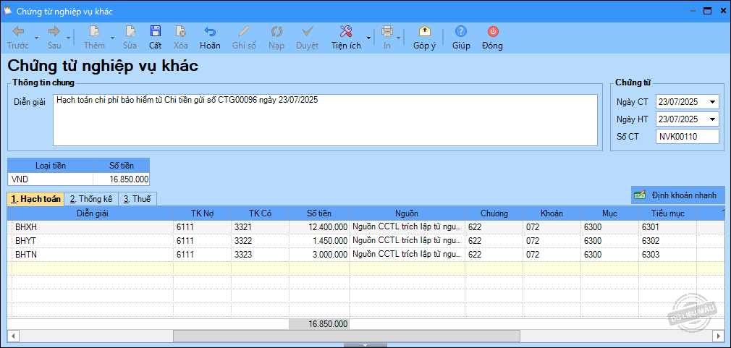731x348 pixels.
Task: Select the BHTN row description cell
Action: coord(93,255)
